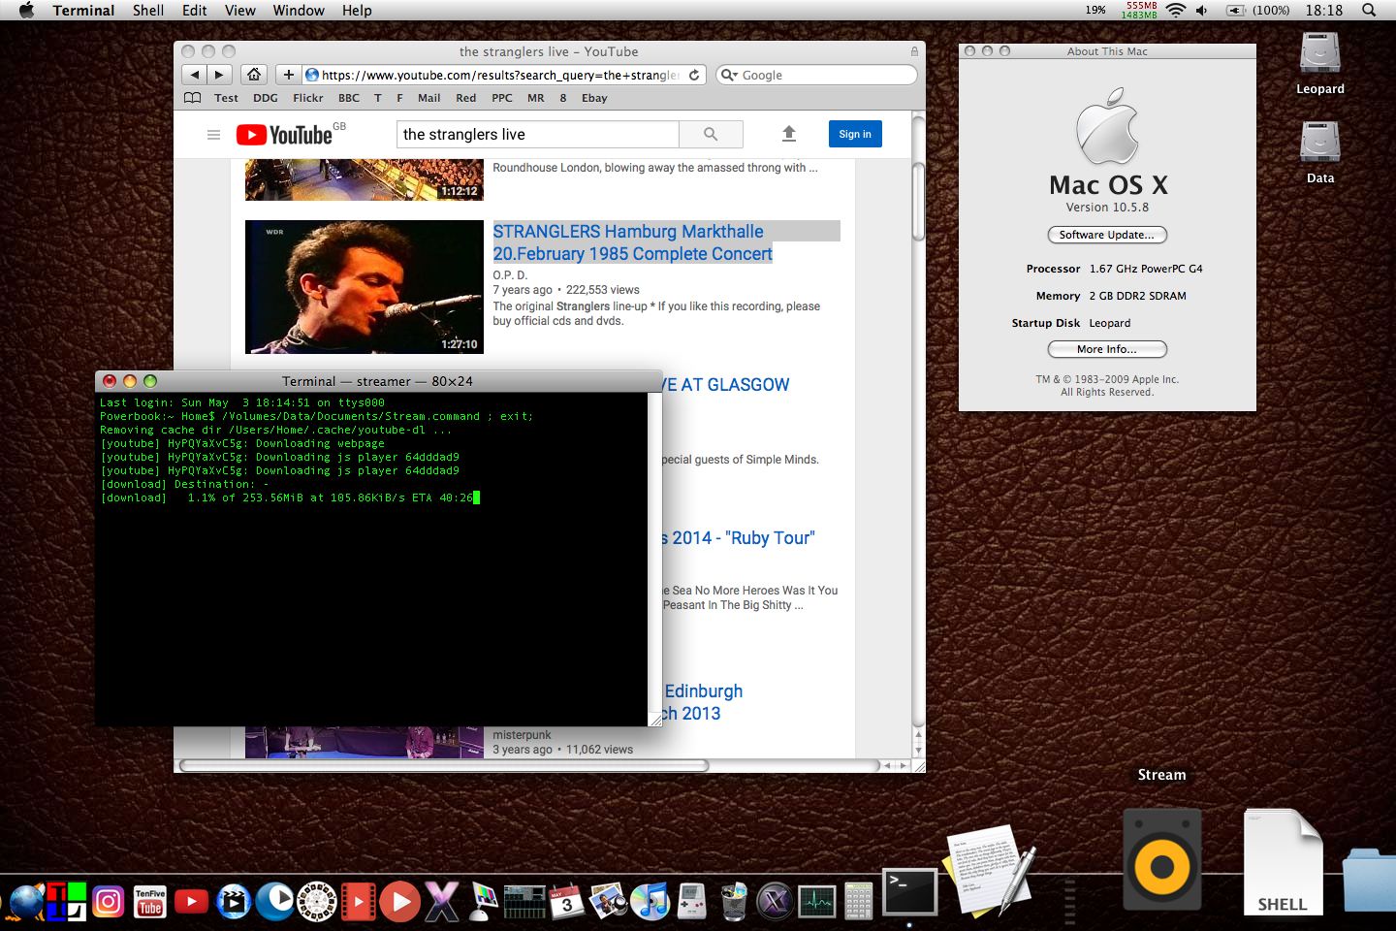Viewport: 1396px width, 931px height.
Task: Open the SHELL document in the dock
Action: pyautogui.click(x=1283, y=862)
